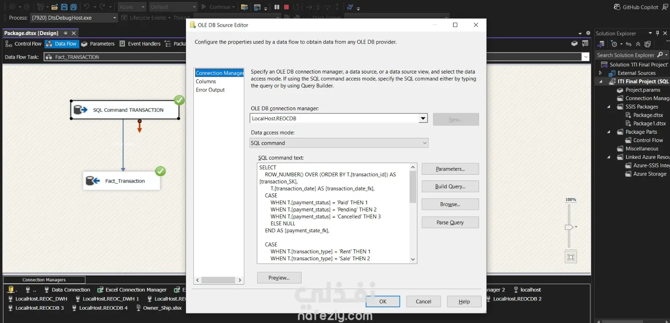Select the localhost connection manager

point(527,290)
